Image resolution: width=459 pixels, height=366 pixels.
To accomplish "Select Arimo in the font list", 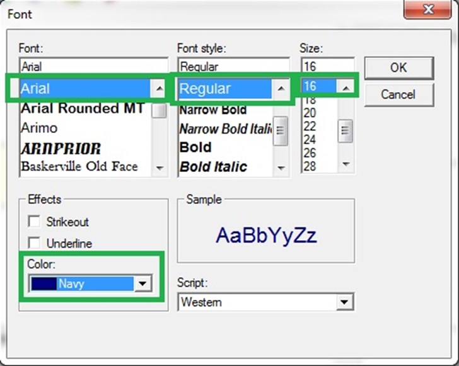I will [x=39, y=128].
